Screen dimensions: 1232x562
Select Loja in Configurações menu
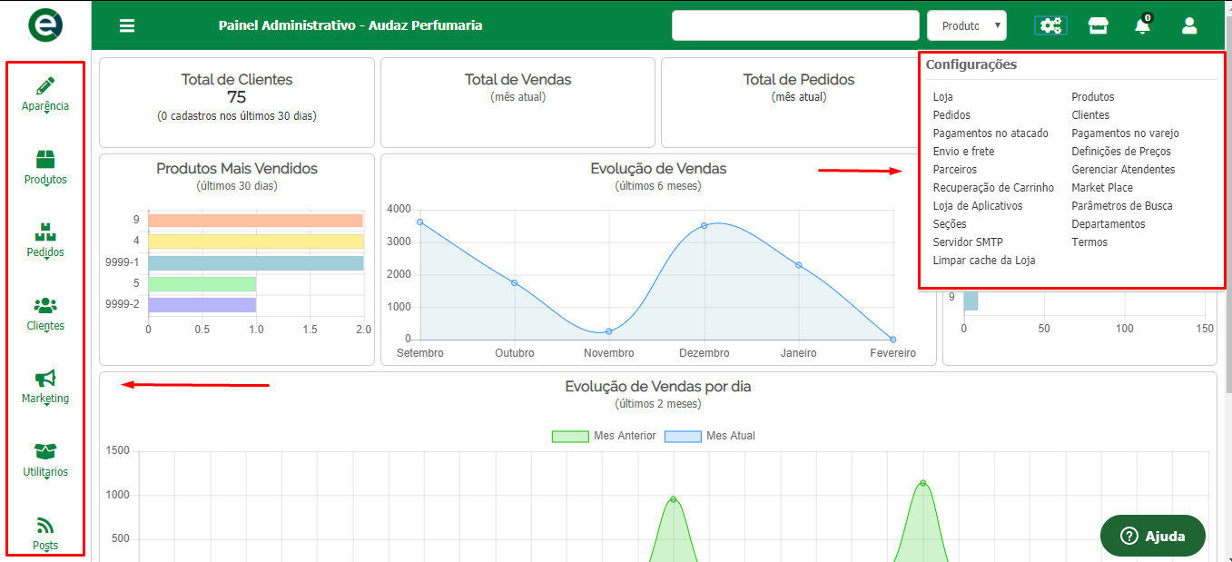pyautogui.click(x=943, y=97)
